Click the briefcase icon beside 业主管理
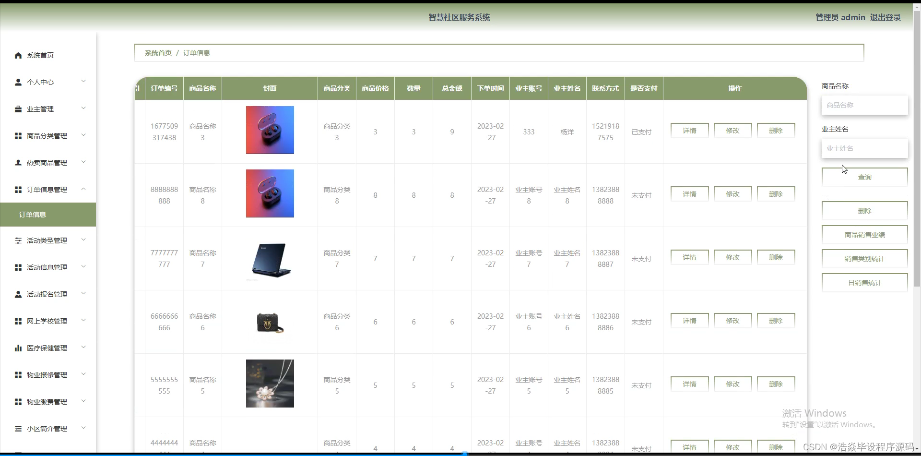The image size is (921, 456). pyautogui.click(x=18, y=109)
